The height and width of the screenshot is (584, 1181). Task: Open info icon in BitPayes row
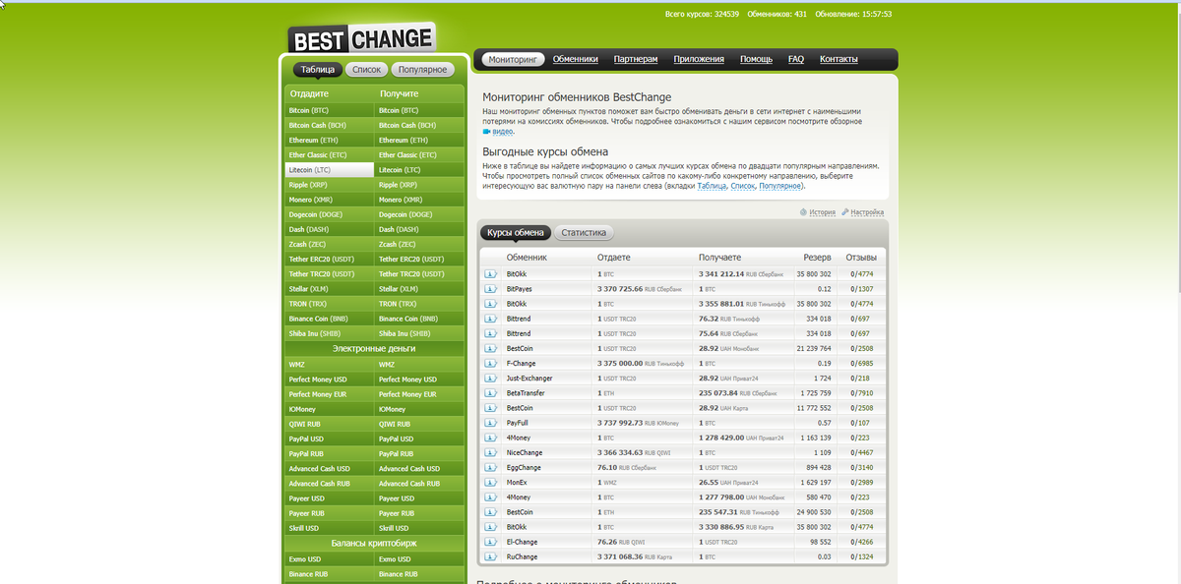tap(490, 289)
